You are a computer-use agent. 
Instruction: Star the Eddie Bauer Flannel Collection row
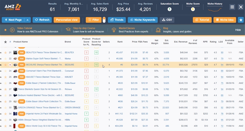point(5,83)
